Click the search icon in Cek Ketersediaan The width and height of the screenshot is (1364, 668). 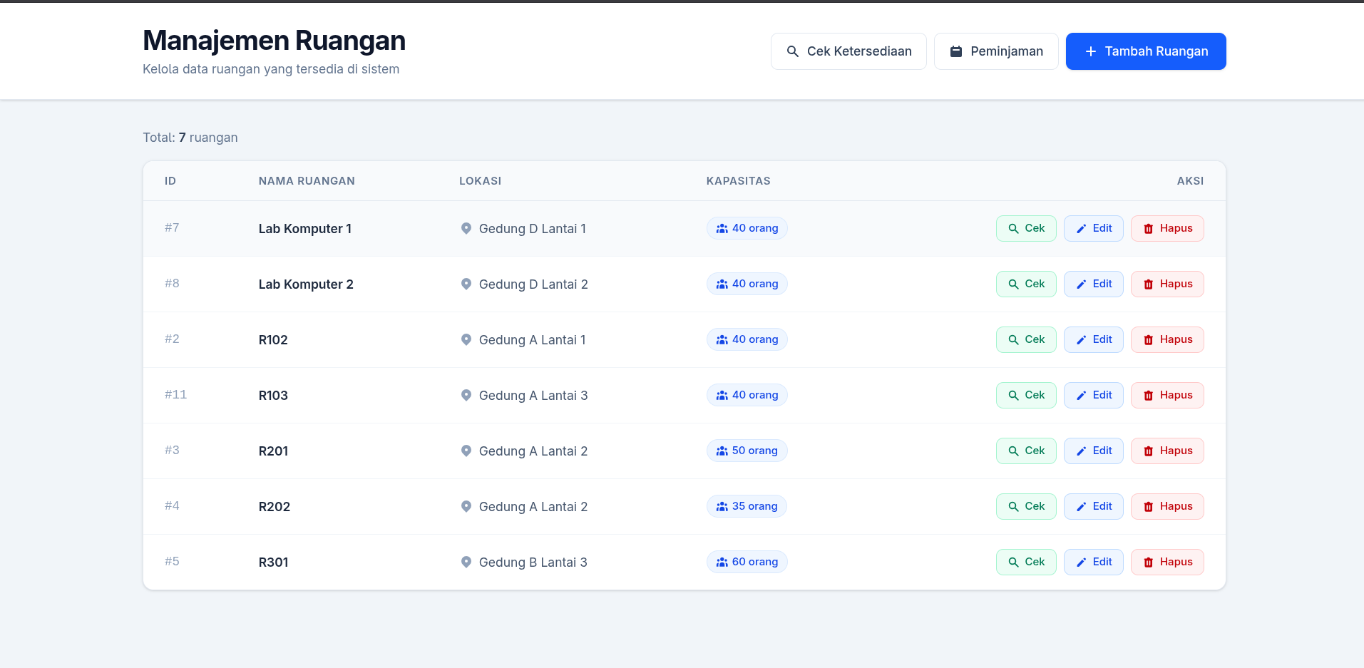pyautogui.click(x=792, y=51)
